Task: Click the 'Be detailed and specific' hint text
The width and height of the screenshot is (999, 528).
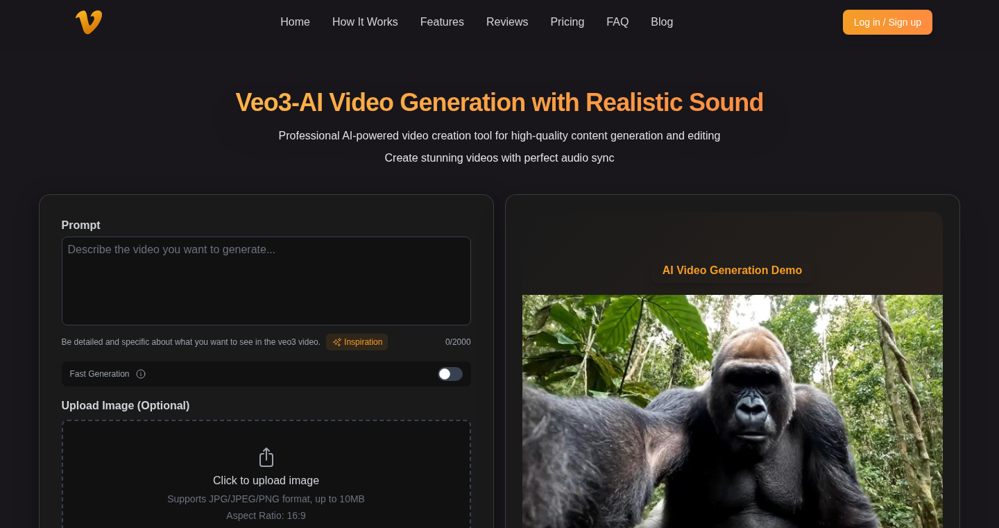Action: pyautogui.click(x=191, y=342)
